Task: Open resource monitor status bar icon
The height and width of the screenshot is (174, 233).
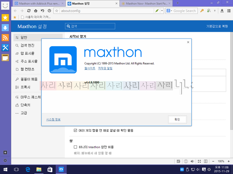Action: point(179,161)
